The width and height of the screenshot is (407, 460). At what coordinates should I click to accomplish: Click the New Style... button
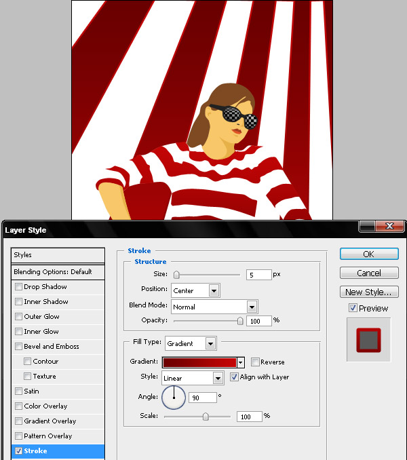pos(369,292)
